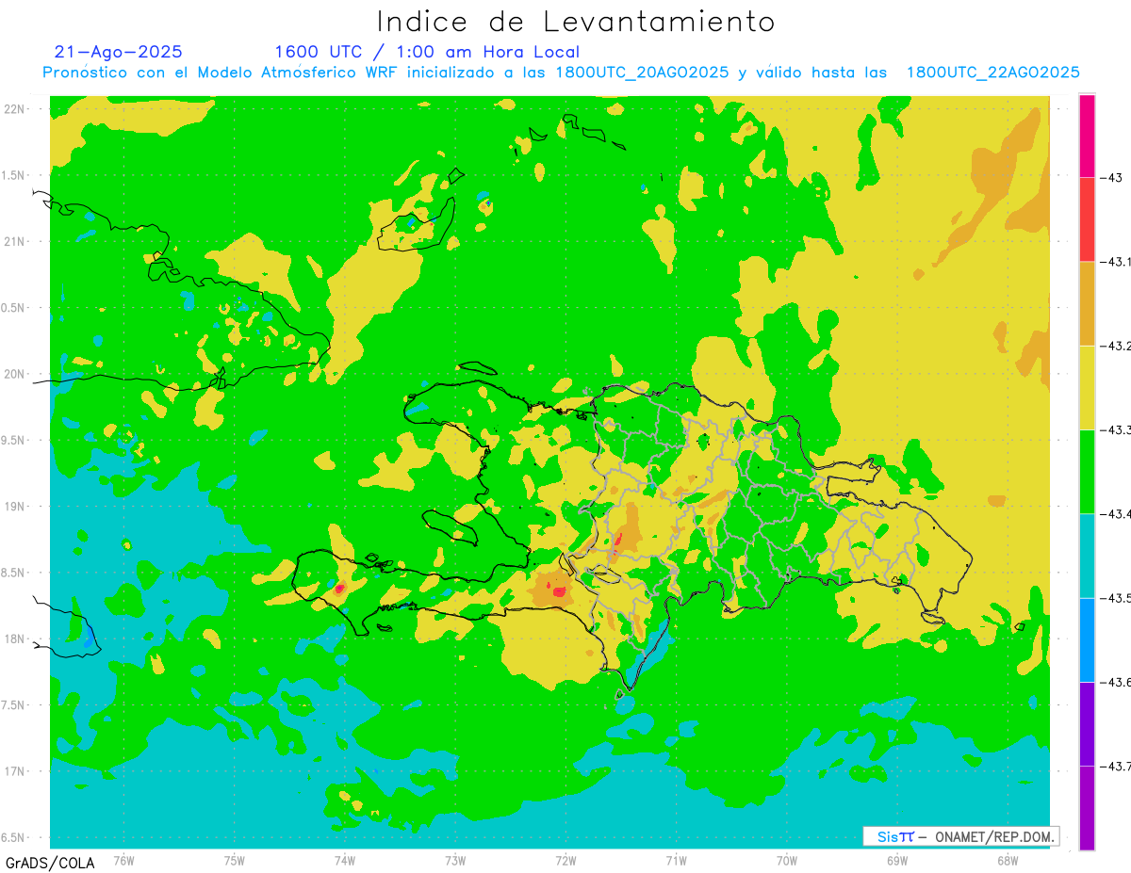The width and height of the screenshot is (1131, 873).
Task: Select the red color bar swatch
Action: coord(1087,219)
